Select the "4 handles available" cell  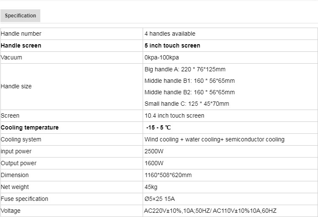click(x=170, y=34)
